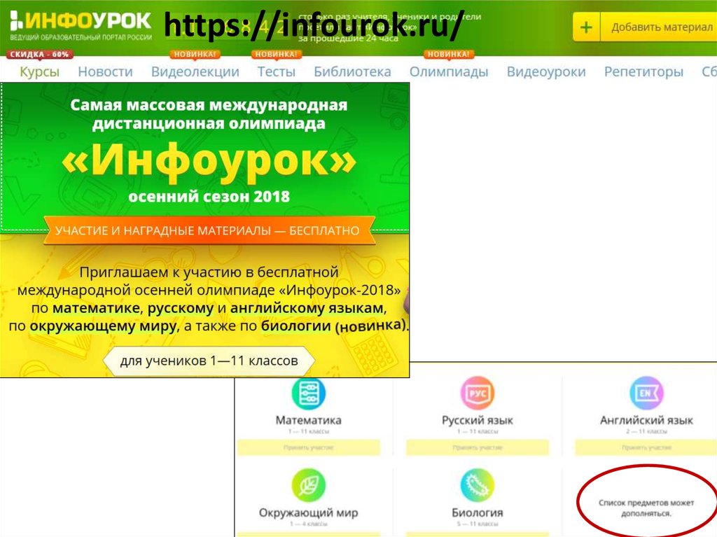Go to the Видеолекции section
The width and height of the screenshot is (717, 537).
coord(195,71)
